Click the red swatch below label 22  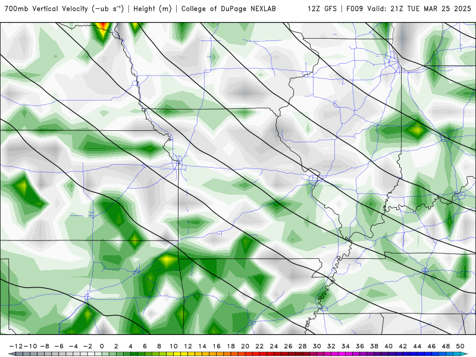click(x=262, y=354)
